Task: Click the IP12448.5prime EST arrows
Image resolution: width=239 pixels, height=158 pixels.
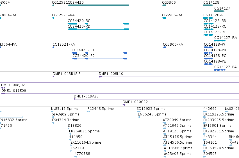Action: click(88, 112)
